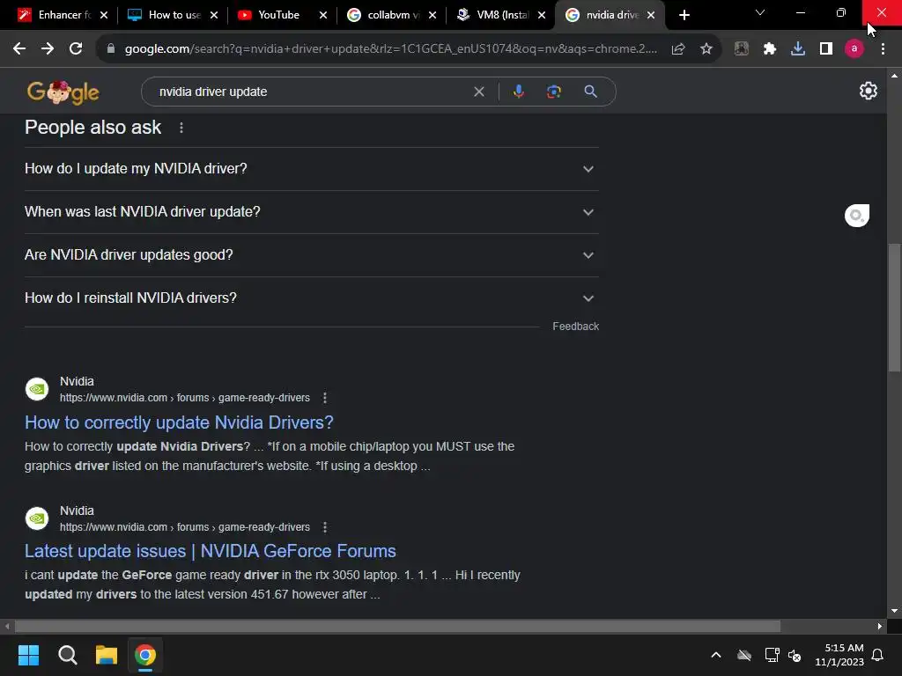The width and height of the screenshot is (902, 676).
Task: Open Chrome three-dot menu
Action: click(x=883, y=49)
